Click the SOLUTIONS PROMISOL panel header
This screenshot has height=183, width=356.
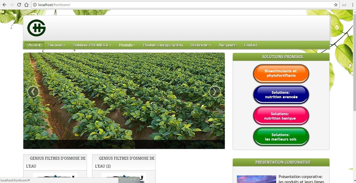[x=281, y=57]
